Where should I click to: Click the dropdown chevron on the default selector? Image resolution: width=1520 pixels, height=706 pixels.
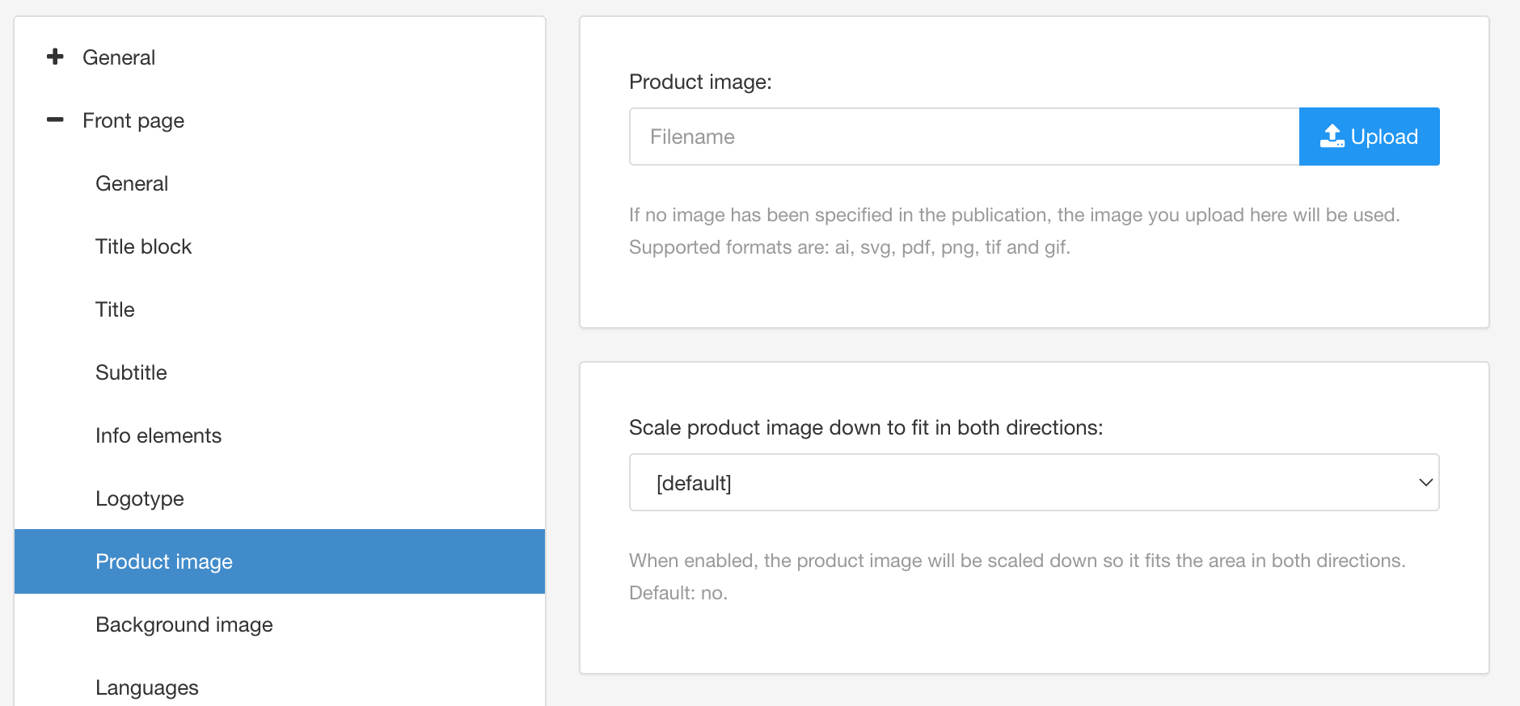(x=1424, y=482)
